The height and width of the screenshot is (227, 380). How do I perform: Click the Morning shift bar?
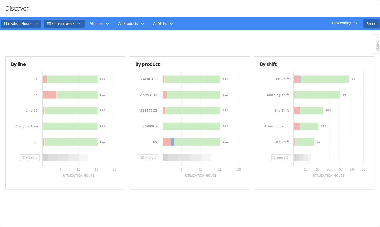(317, 95)
